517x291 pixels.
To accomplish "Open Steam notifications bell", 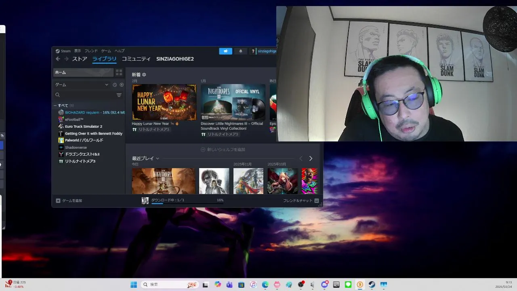I will click(x=241, y=51).
